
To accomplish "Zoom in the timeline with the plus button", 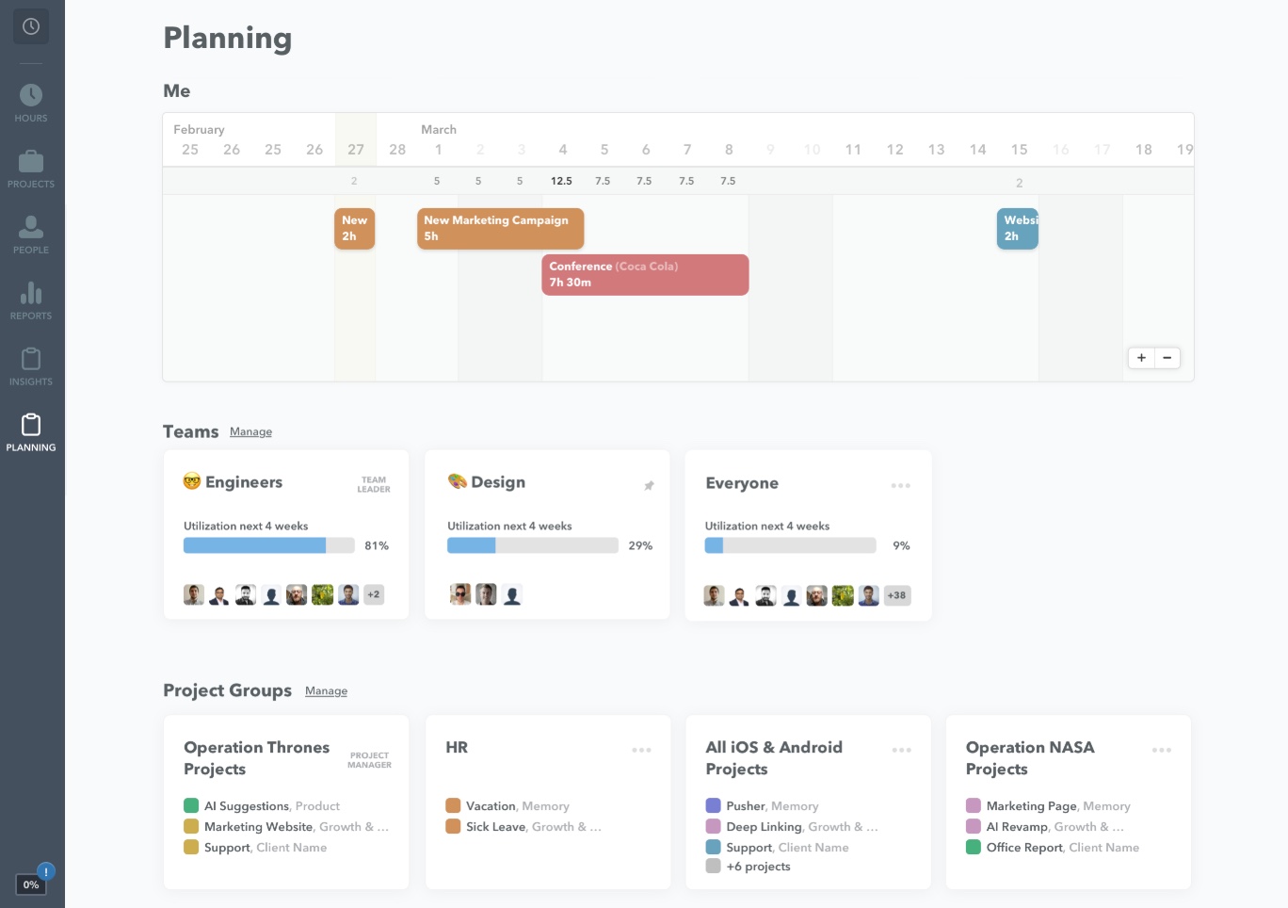I will pos(1141,358).
